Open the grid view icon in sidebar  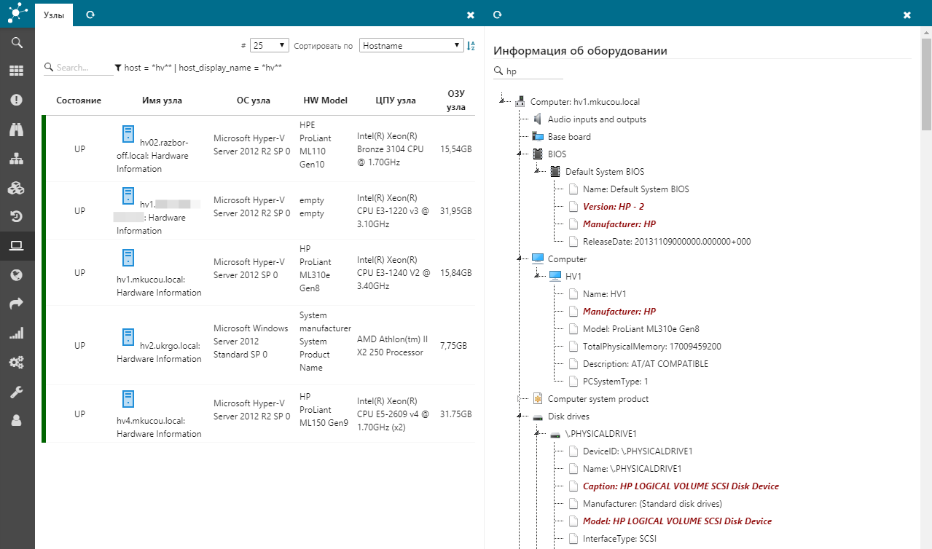point(17,71)
